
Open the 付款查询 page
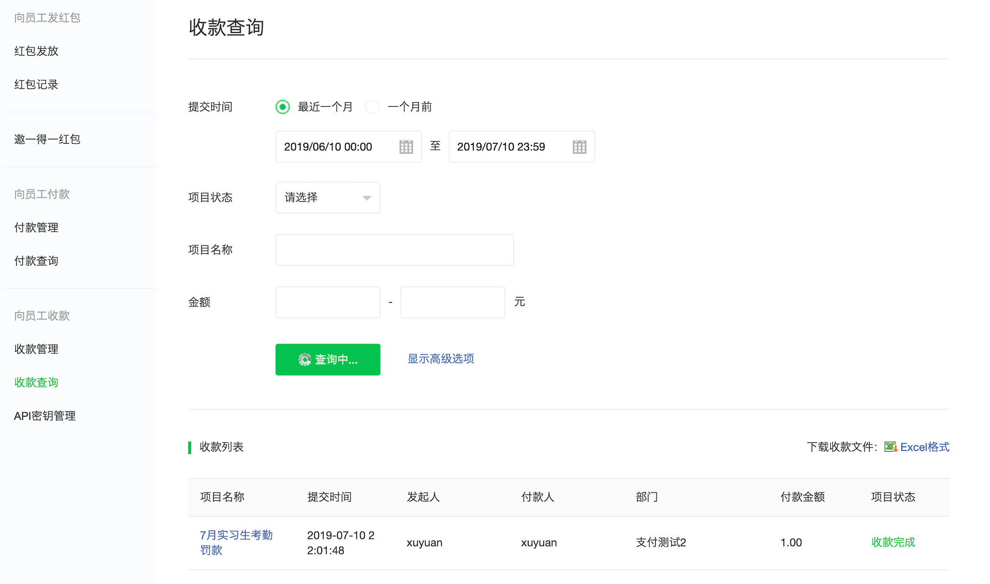[36, 261]
